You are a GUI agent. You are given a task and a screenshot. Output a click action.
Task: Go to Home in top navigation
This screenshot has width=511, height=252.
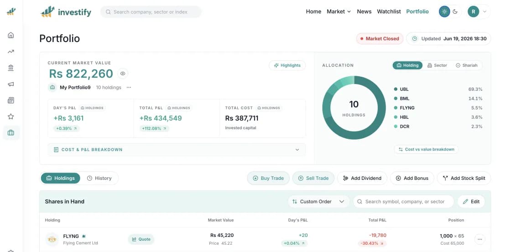313,11
